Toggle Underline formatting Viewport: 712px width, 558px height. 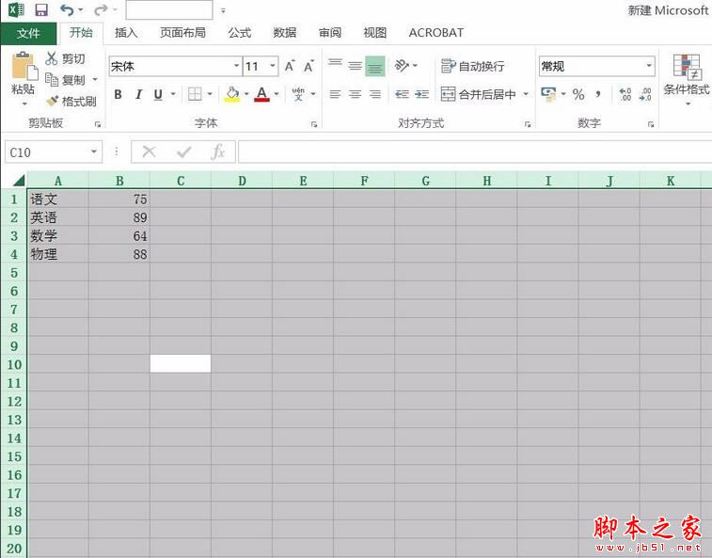coord(158,94)
